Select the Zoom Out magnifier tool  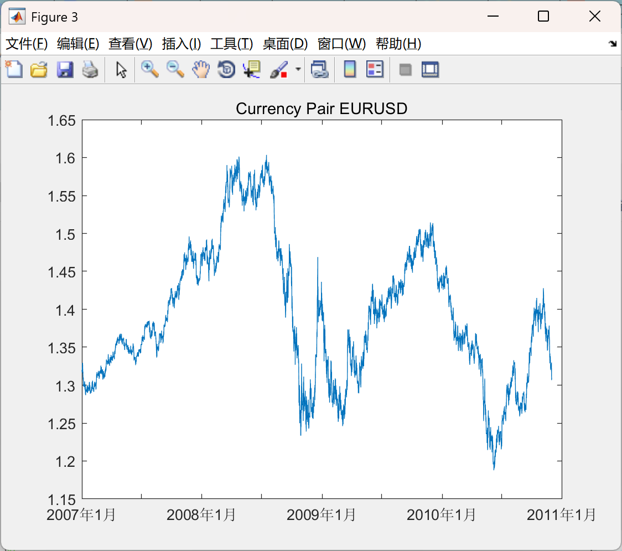(x=175, y=69)
